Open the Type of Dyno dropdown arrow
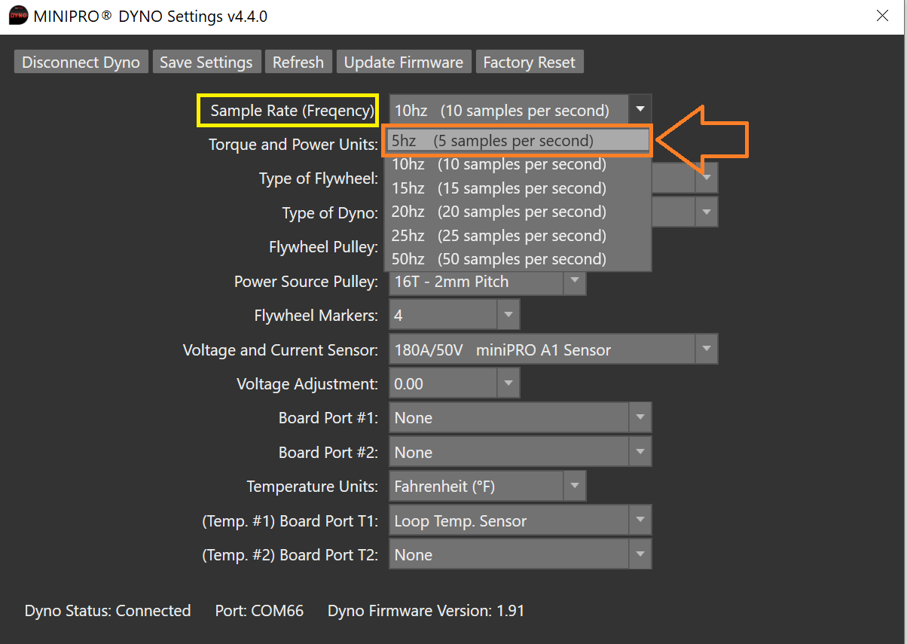 [x=706, y=212]
